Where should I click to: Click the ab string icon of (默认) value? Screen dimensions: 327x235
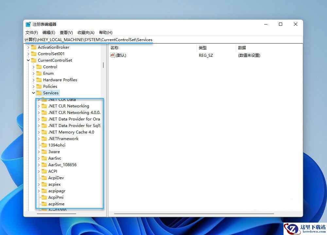pyautogui.click(x=112, y=55)
